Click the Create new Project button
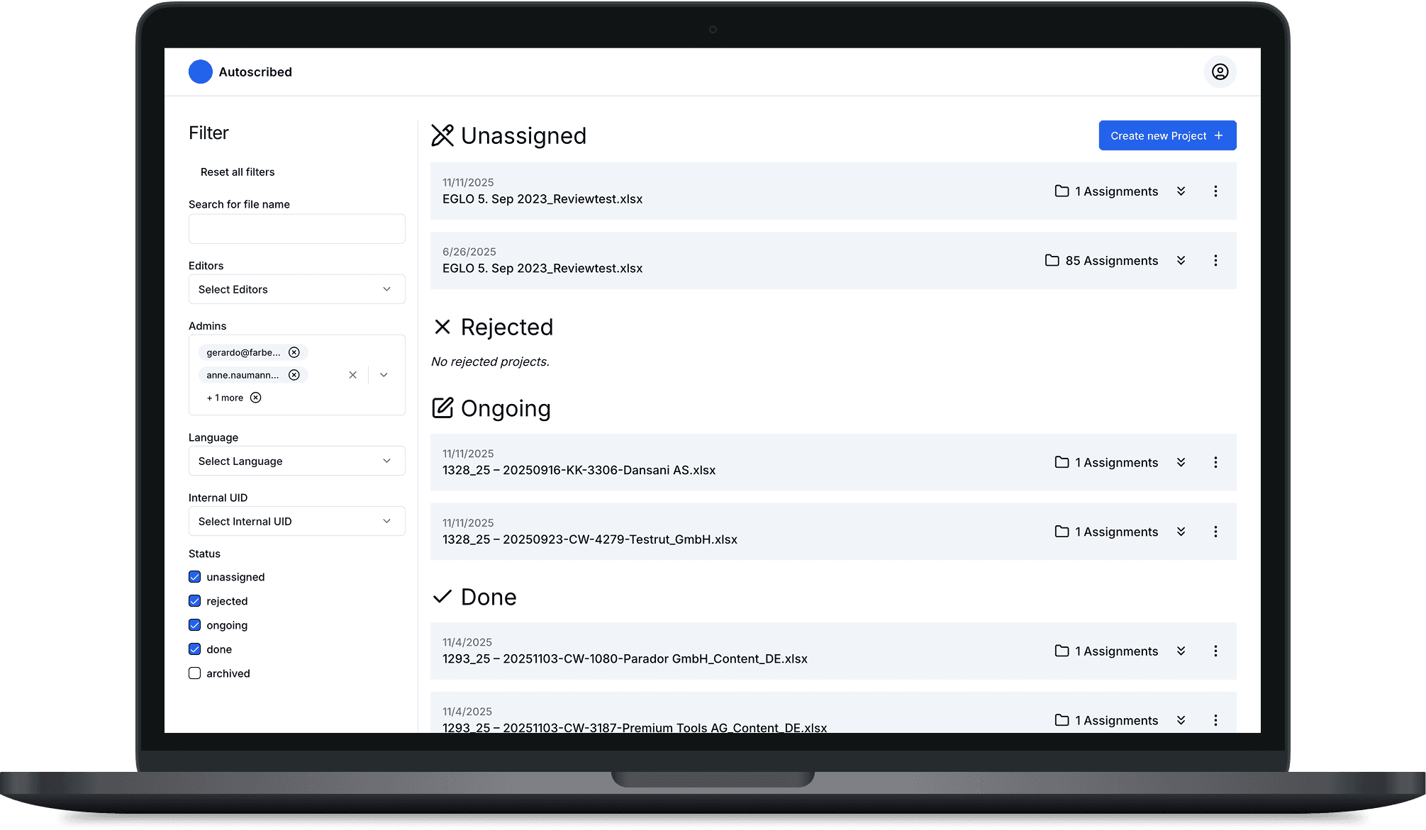This screenshot has width=1426, height=830. click(1166, 135)
